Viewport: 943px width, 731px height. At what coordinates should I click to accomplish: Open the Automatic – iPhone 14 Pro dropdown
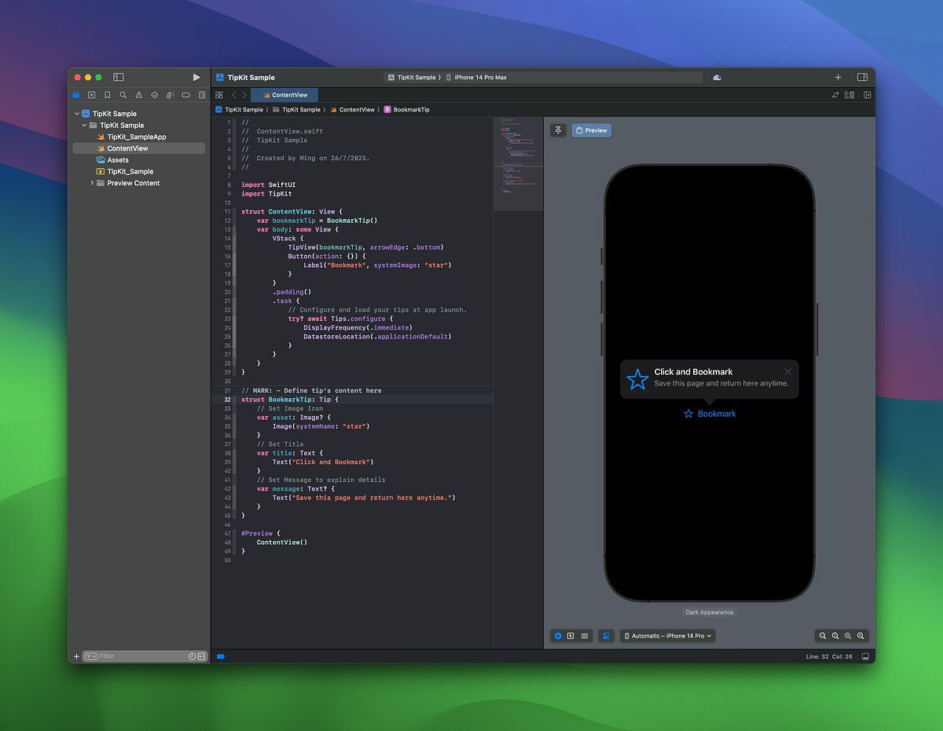click(667, 636)
